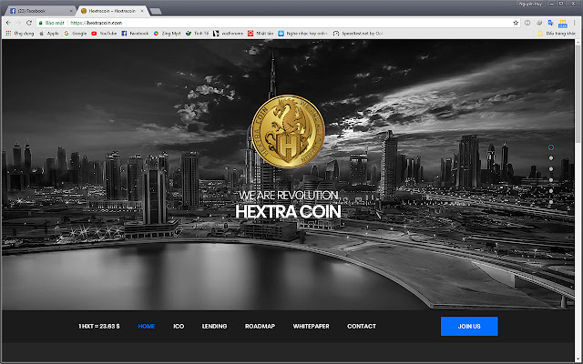Open the YouTube bookmark
This screenshot has height=364, width=583.
[104, 34]
